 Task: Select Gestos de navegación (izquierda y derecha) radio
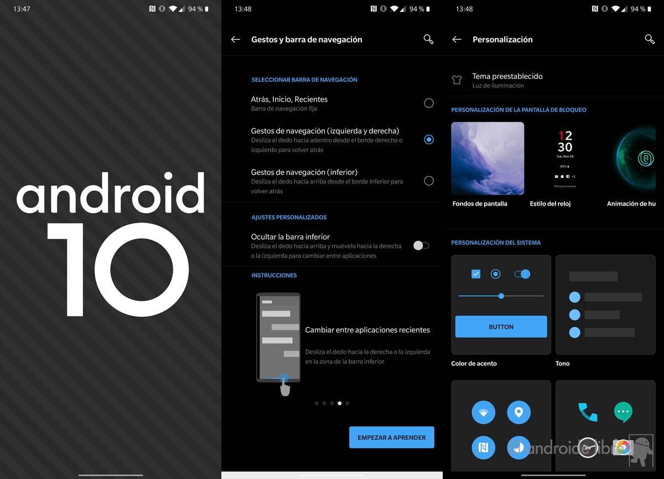tap(428, 140)
